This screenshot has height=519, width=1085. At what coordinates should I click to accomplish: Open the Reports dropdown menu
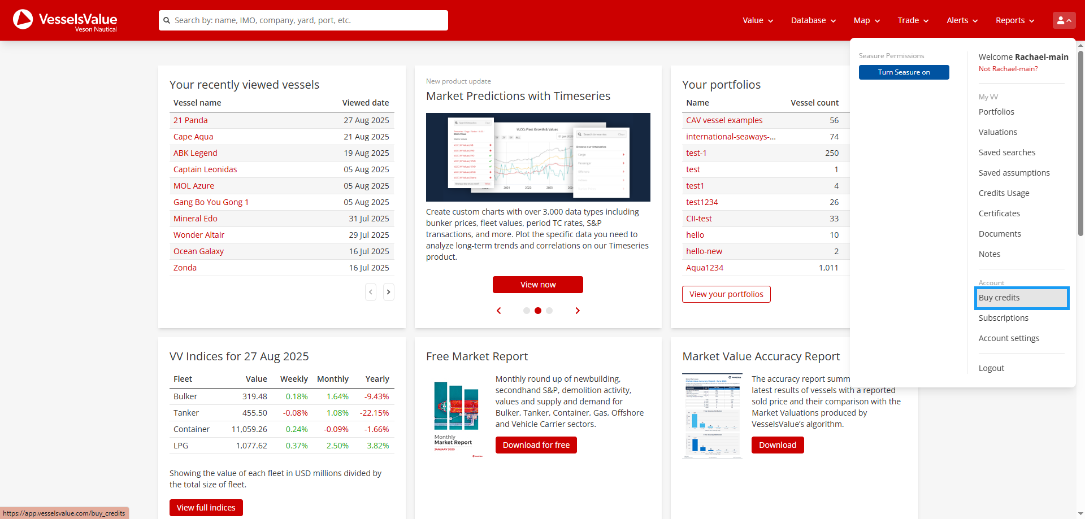pyautogui.click(x=1014, y=20)
